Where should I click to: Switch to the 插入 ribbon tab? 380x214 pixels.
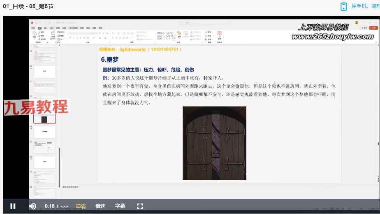coord(46,28)
